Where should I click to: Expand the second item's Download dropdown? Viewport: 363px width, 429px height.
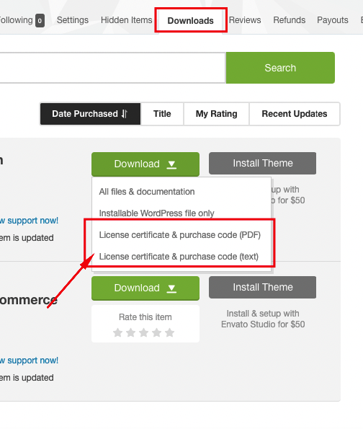(x=145, y=288)
